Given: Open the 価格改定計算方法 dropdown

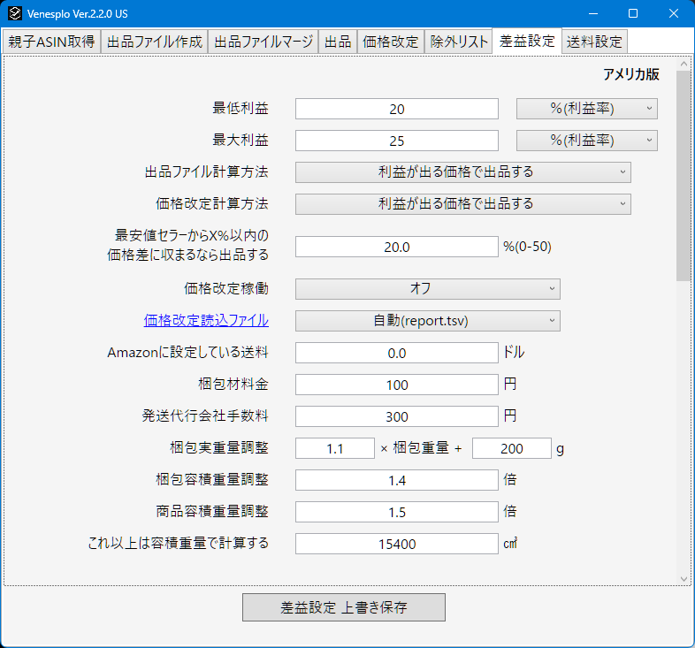Looking at the screenshot, I should (x=462, y=204).
